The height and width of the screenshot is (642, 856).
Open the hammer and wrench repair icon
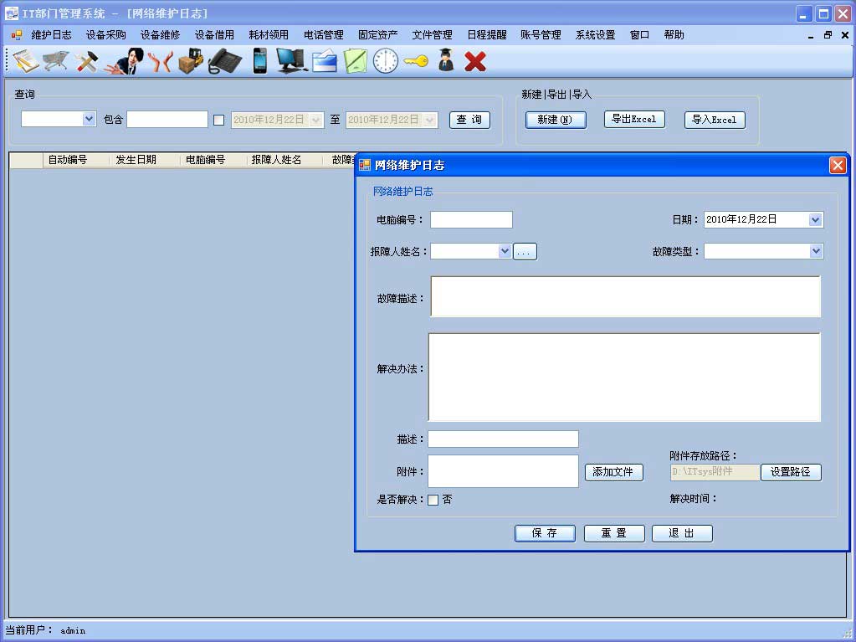[x=86, y=61]
